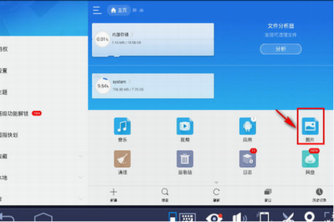Screen dimensions: 334x222
Task: Tap the plus 新建 new button
Action: pyautogui.click(x=114, y=195)
